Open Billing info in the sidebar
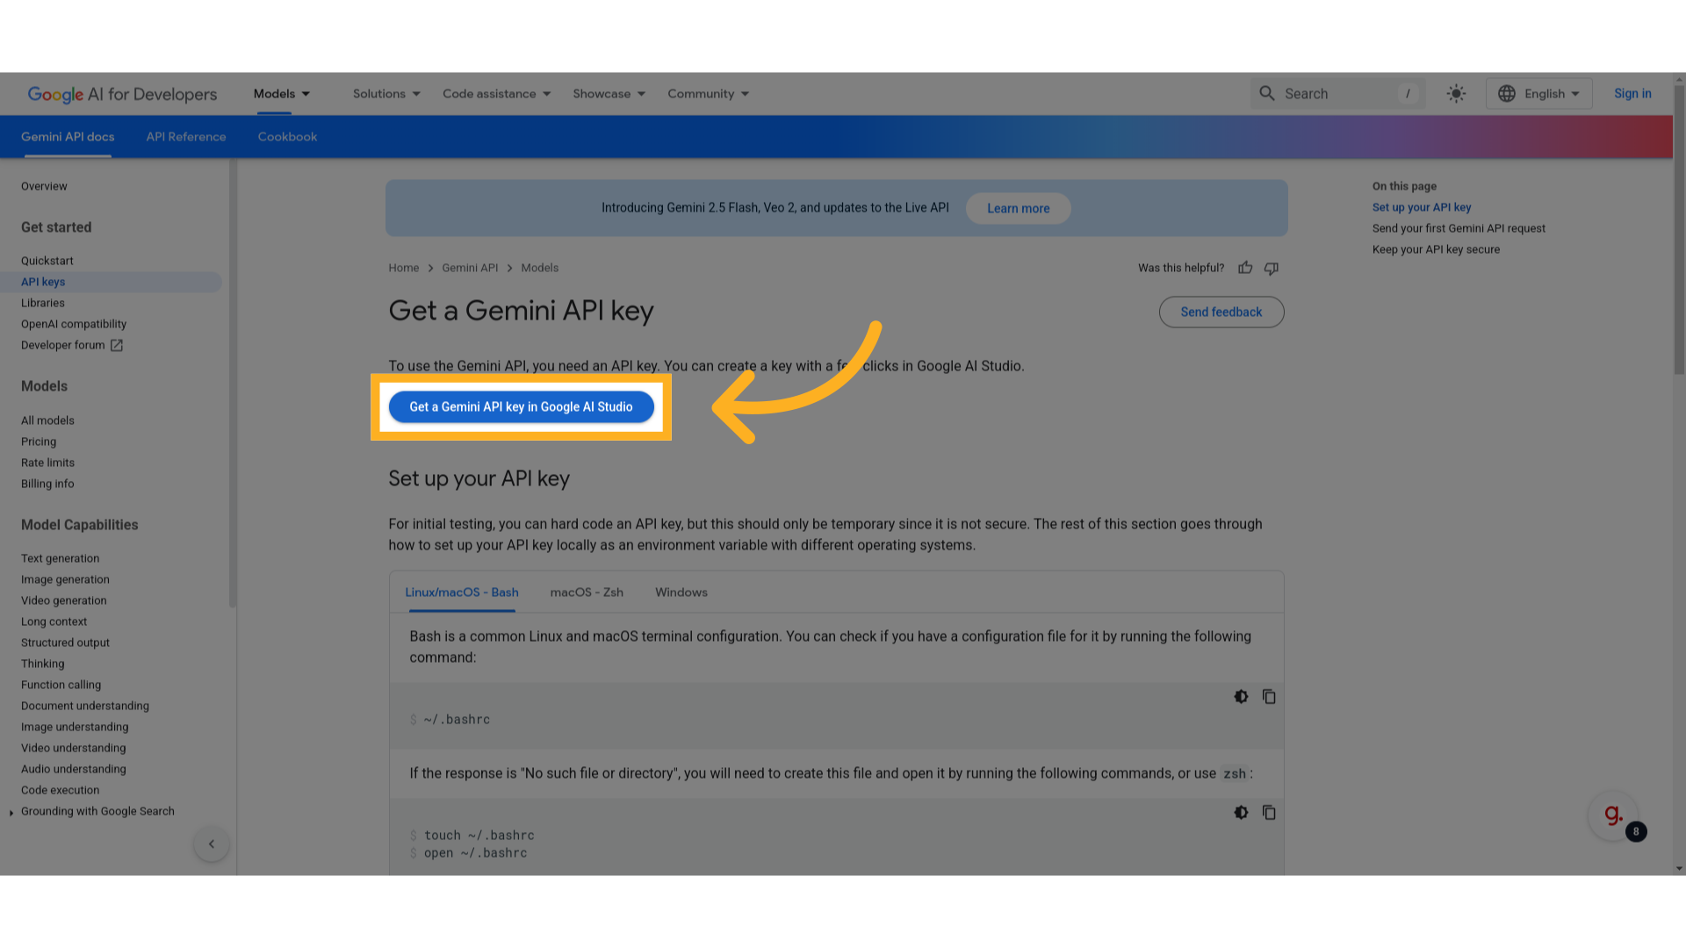This screenshot has width=1686, height=948. coord(47,484)
